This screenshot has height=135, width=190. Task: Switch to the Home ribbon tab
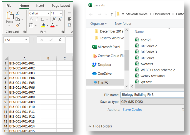24,6
